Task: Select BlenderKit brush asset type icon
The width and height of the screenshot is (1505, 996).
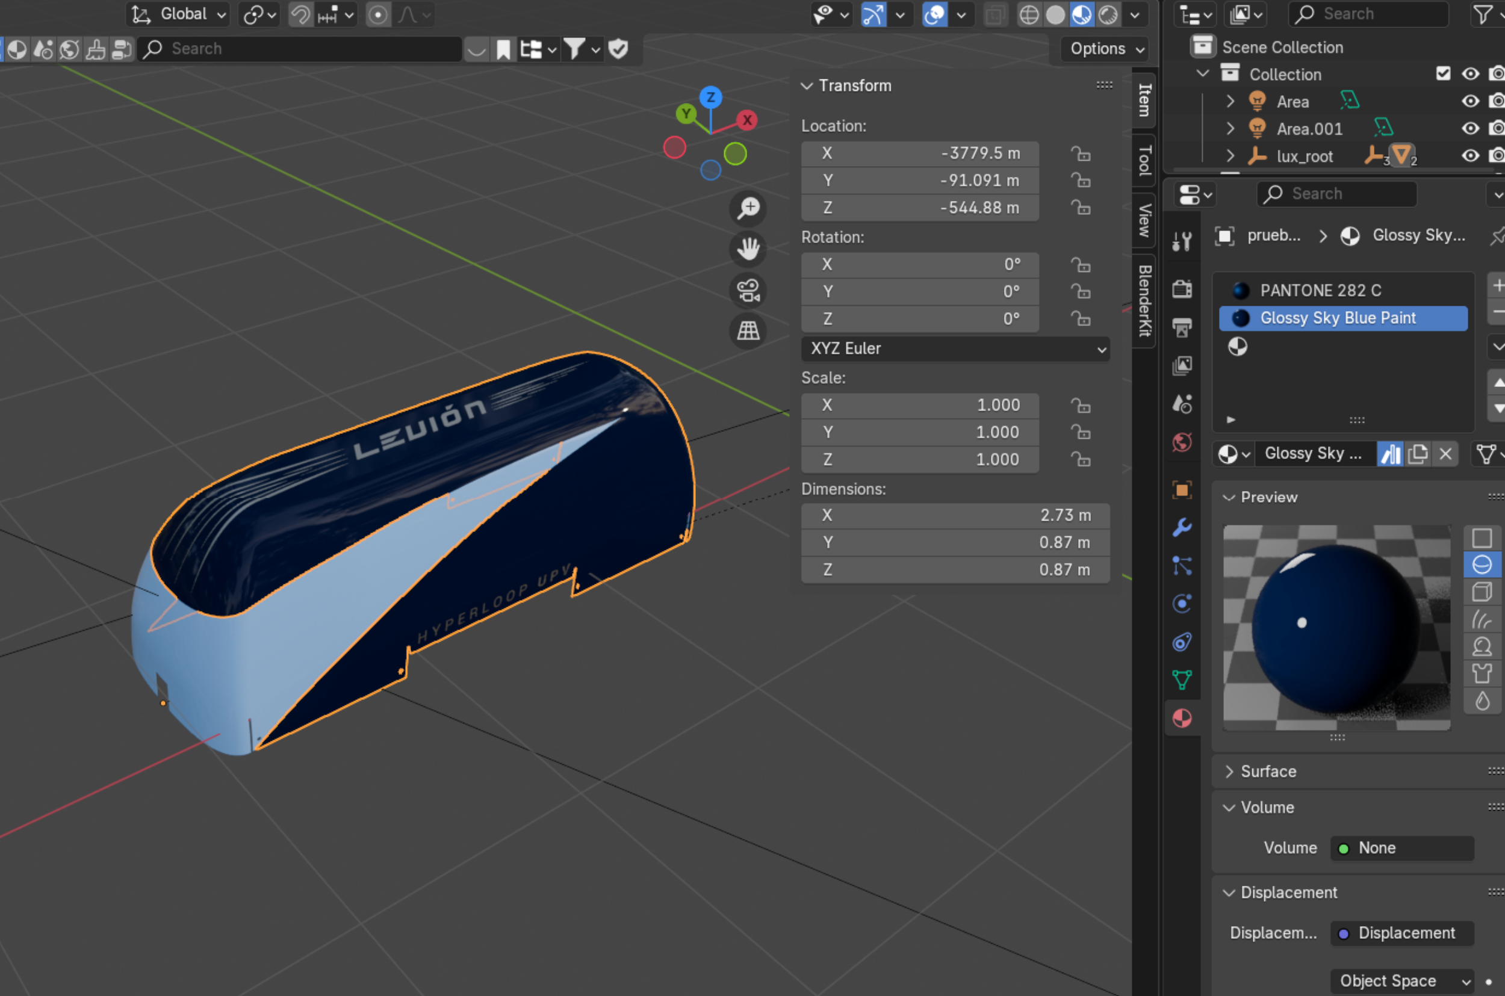Action: click(x=95, y=49)
